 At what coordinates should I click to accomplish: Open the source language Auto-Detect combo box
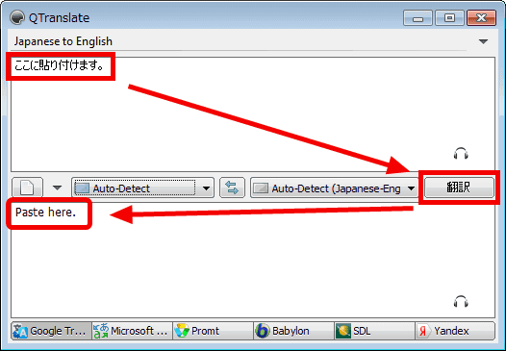[x=142, y=188]
